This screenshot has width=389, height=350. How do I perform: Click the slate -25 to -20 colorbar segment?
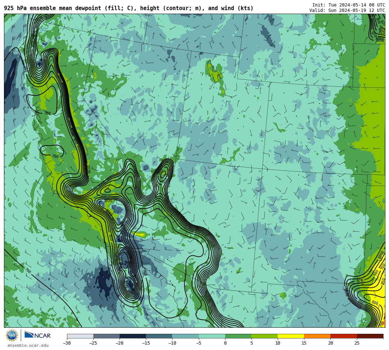(106, 336)
